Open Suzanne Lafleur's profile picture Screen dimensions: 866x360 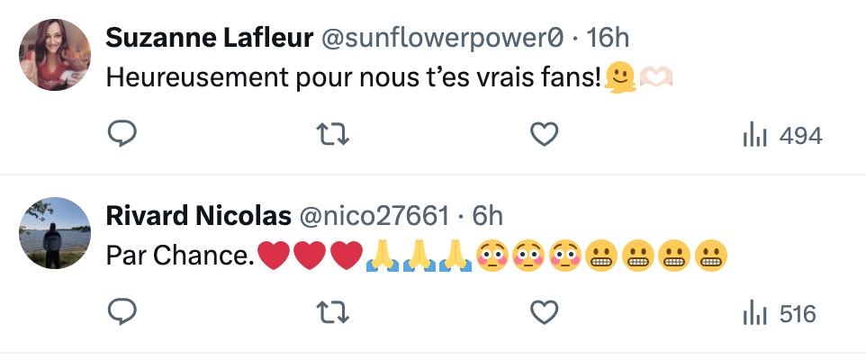click(56, 55)
